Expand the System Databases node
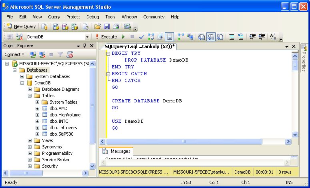Screen dimensions: 310x188 (22, 76)
